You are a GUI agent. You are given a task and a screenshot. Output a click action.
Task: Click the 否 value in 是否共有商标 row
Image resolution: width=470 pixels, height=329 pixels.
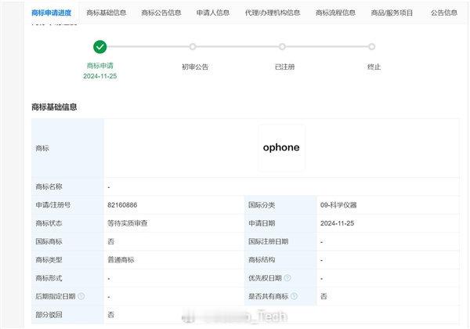(324, 296)
